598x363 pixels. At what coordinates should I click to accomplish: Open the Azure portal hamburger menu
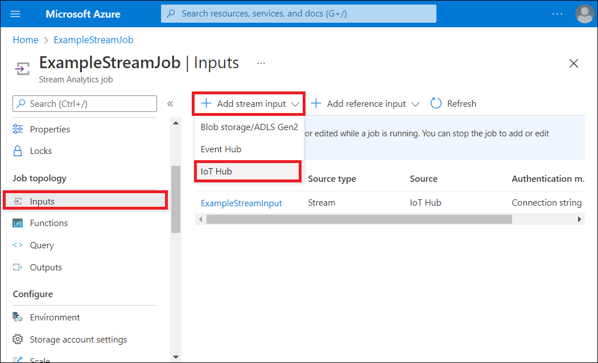tap(15, 14)
